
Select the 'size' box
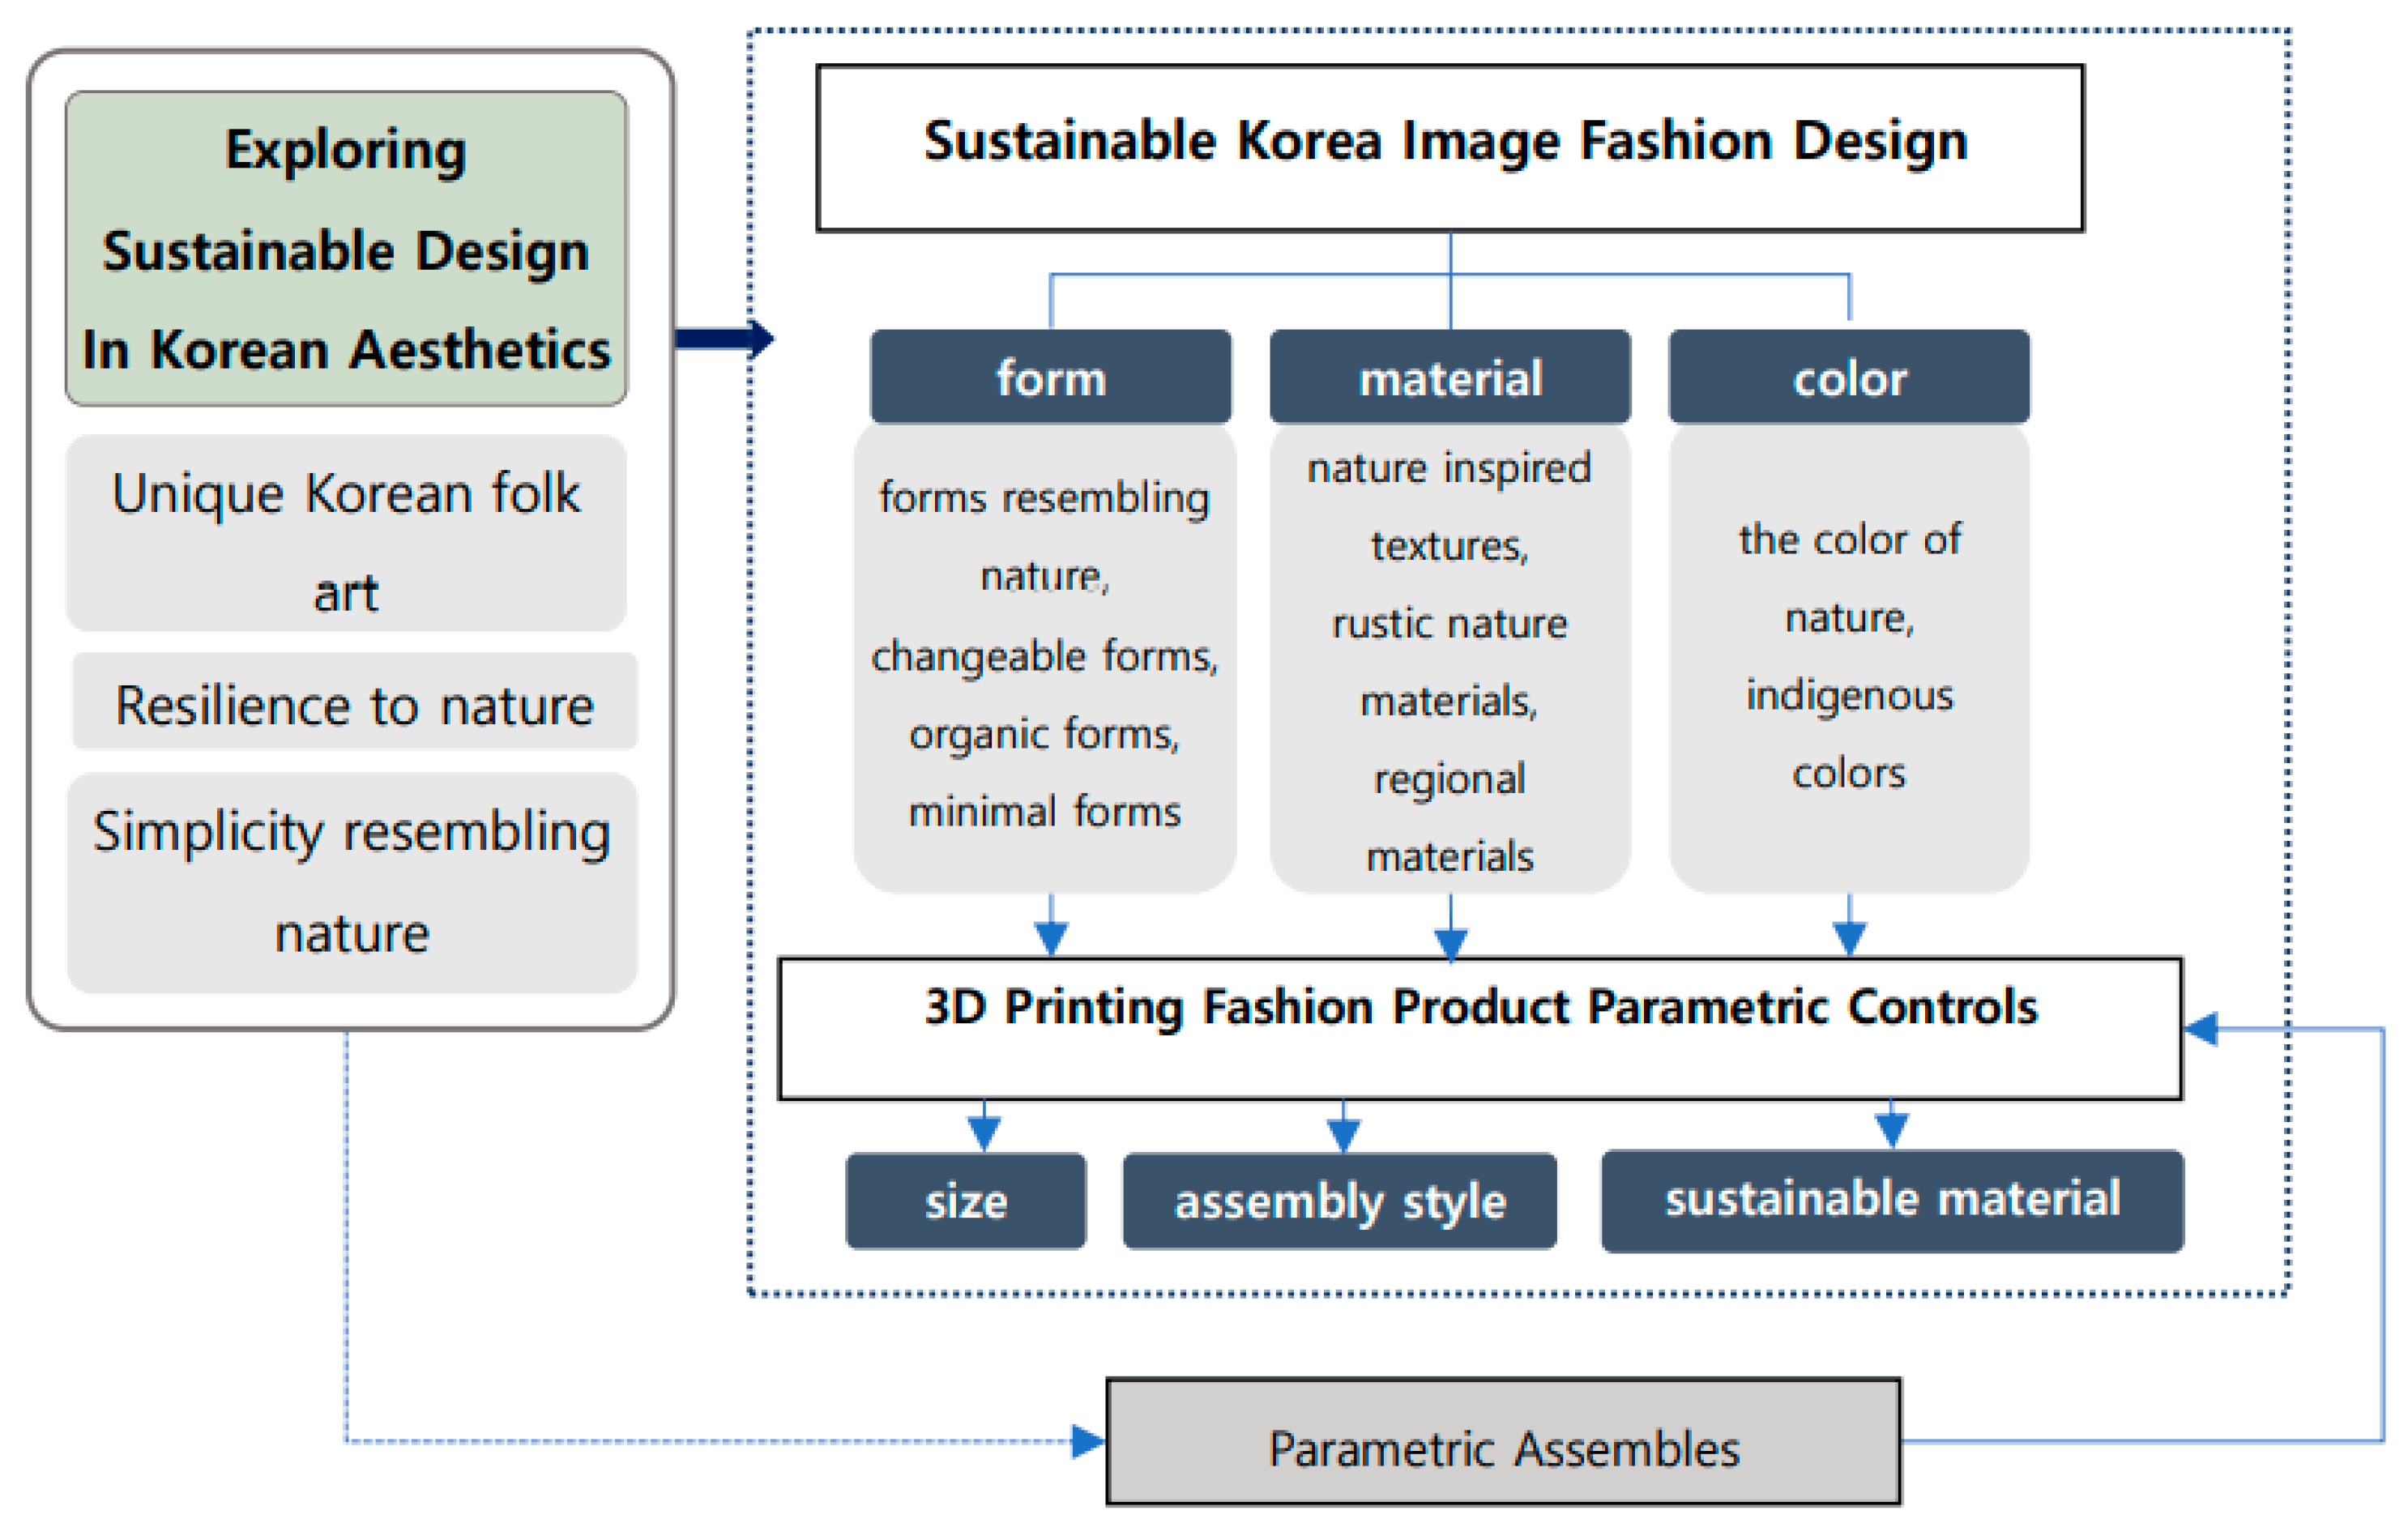[x=965, y=1201]
